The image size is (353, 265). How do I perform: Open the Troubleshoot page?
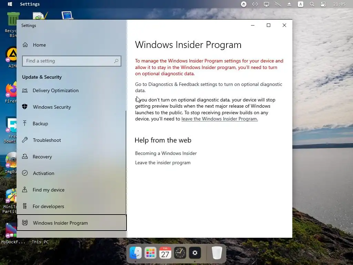pyautogui.click(x=71, y=140)
